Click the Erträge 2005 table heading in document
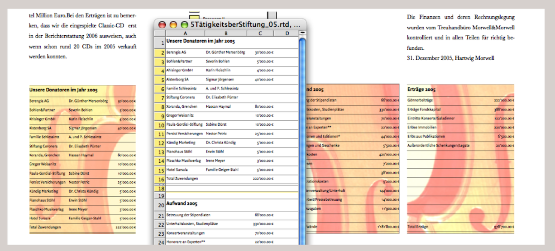Image resolution: width=555 pixels, height=251 pixels. pyautogui.click(x=421, y=90)
